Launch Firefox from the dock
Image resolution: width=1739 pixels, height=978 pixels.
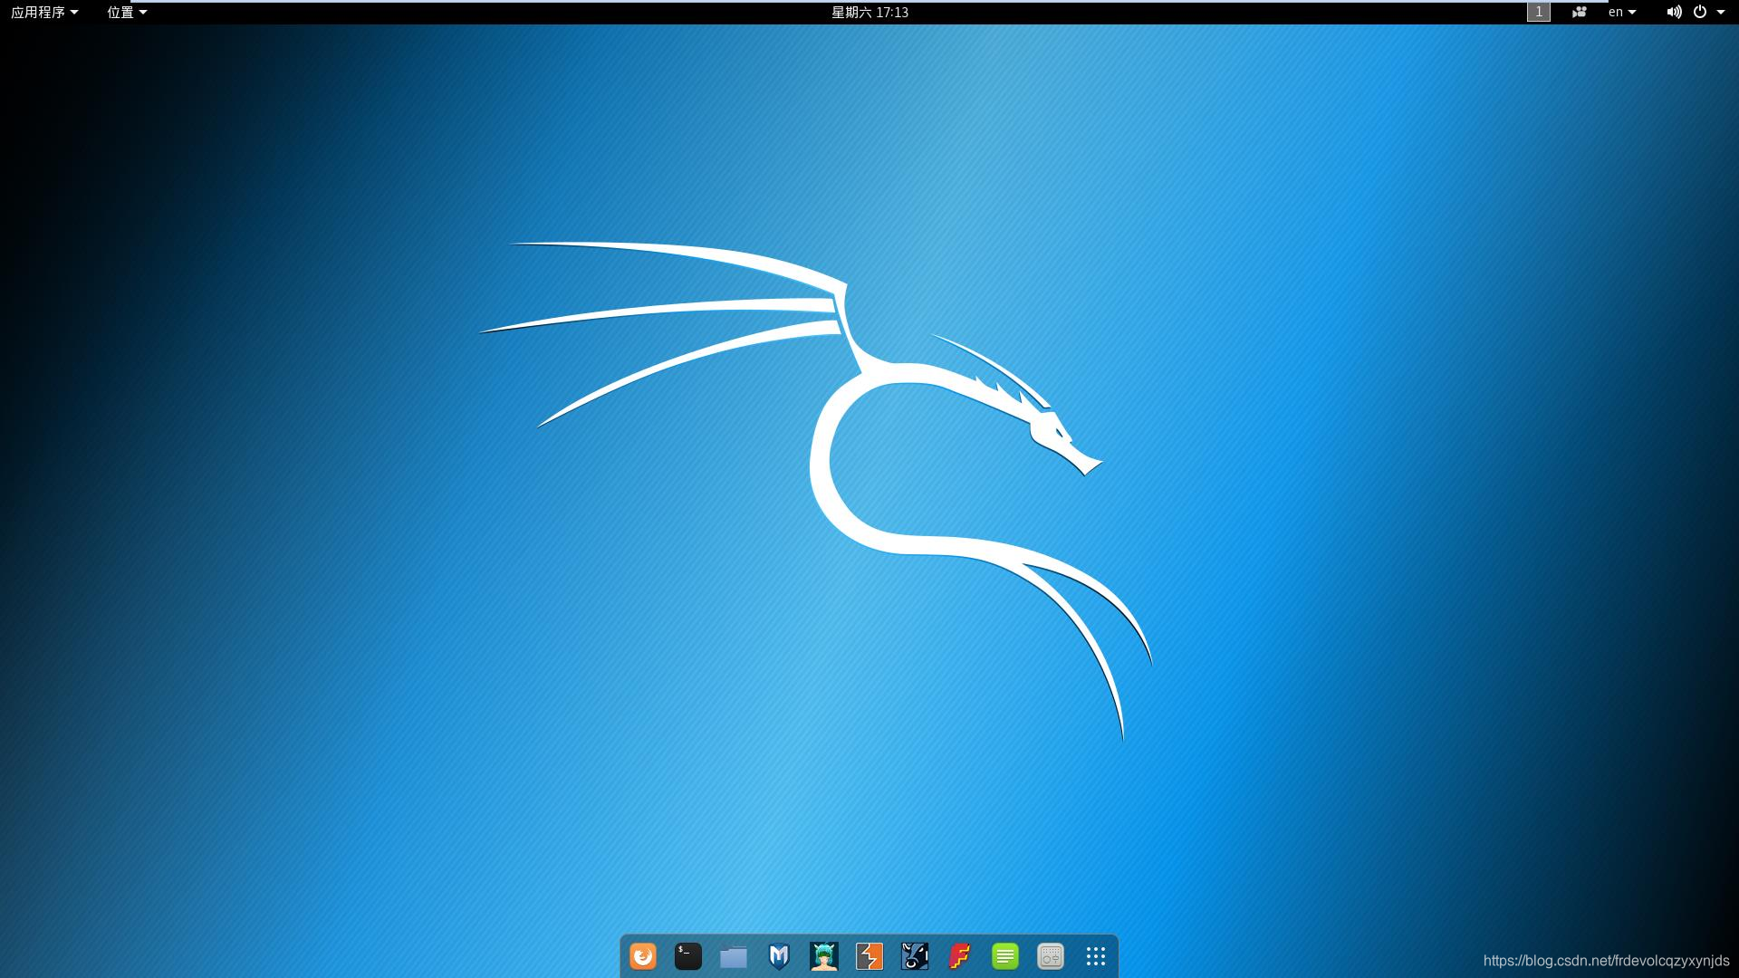point(643,956)
